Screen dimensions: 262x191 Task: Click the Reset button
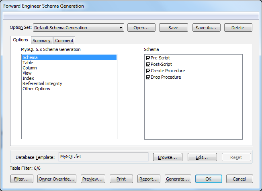pyautogui.click(x=236, y=157)
